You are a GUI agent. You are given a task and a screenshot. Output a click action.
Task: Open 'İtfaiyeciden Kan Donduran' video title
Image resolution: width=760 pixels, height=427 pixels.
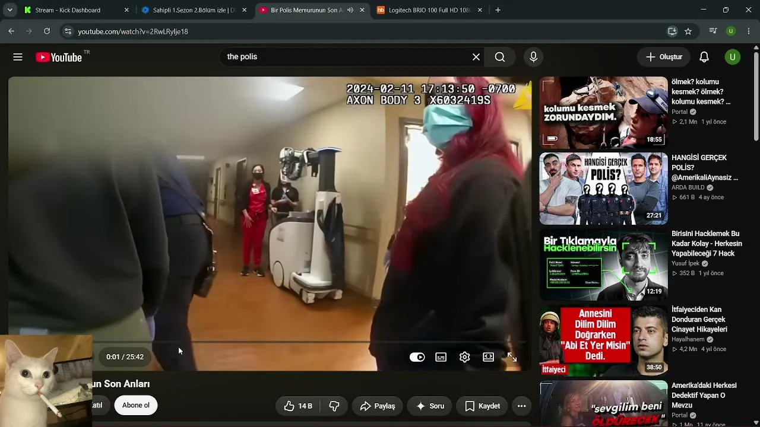[699, 319]
